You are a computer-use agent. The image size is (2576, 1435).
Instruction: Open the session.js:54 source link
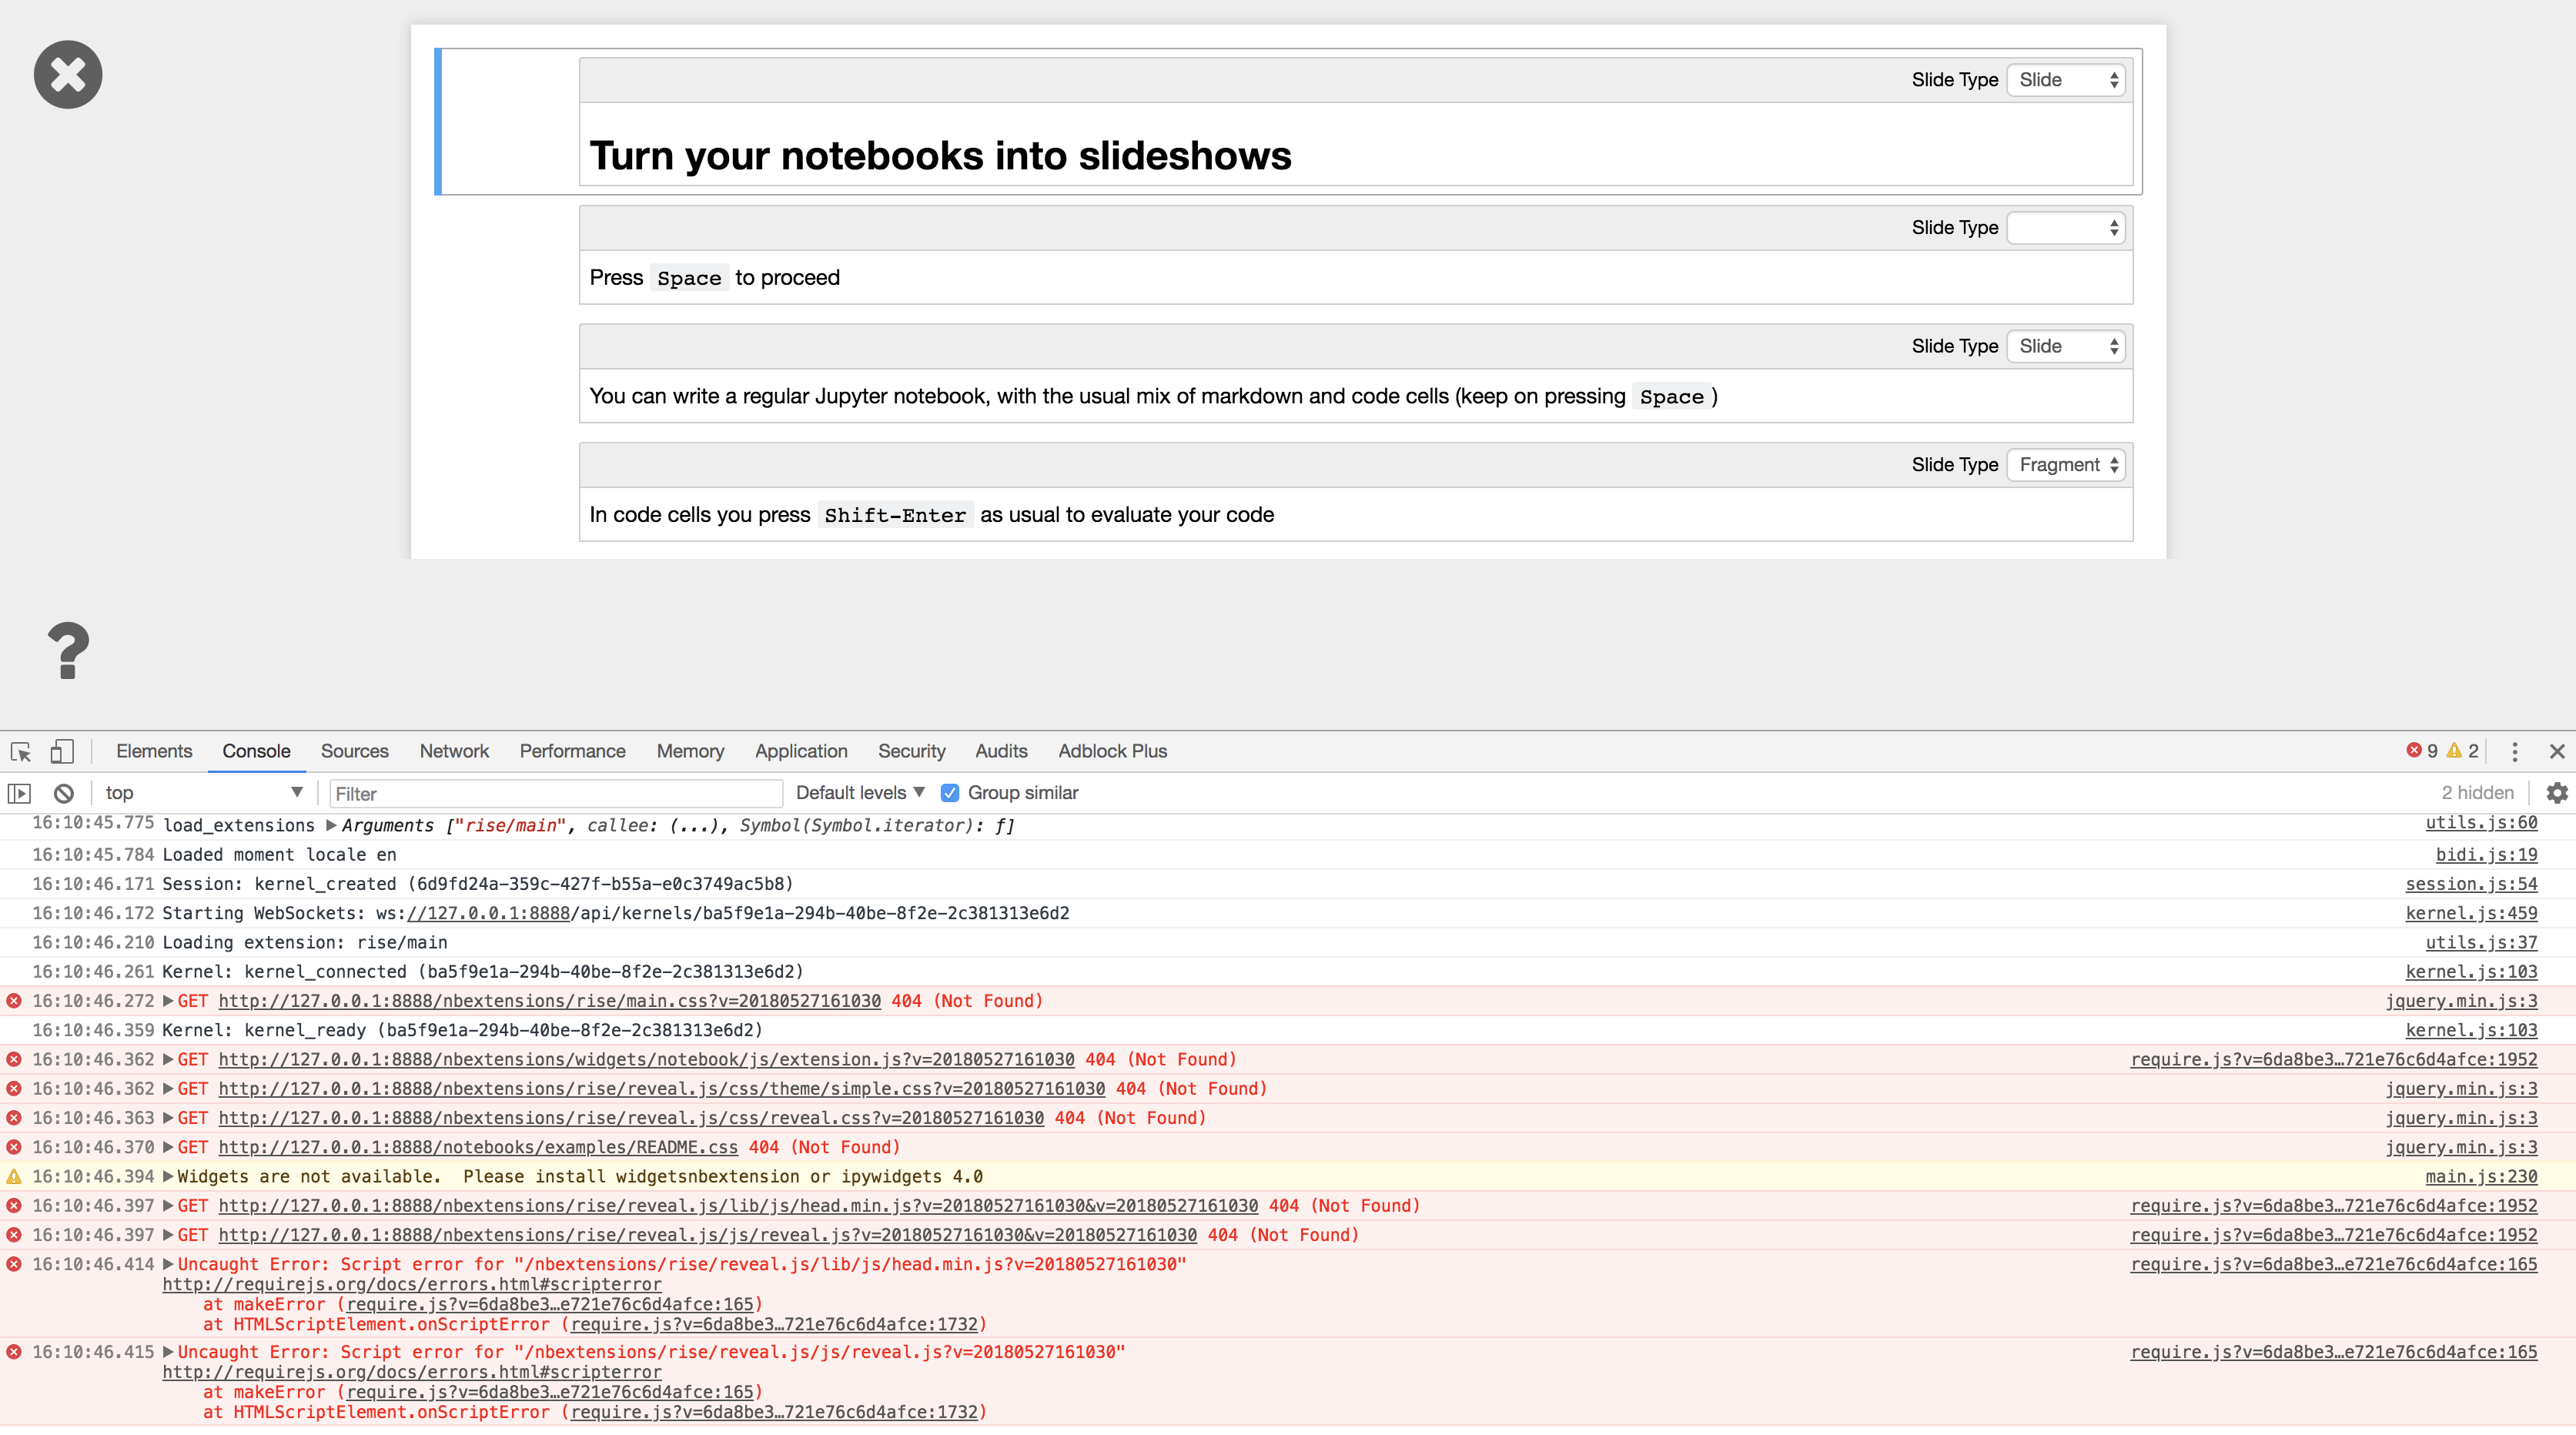click(2471, 884)
